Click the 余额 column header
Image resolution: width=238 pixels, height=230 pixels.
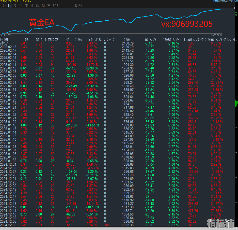click(126, 39)
